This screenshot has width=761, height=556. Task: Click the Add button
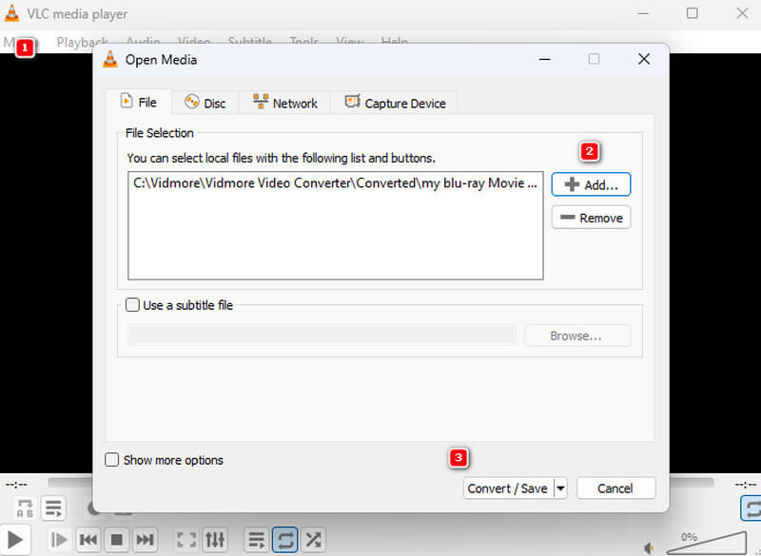(x=591, y=184)
